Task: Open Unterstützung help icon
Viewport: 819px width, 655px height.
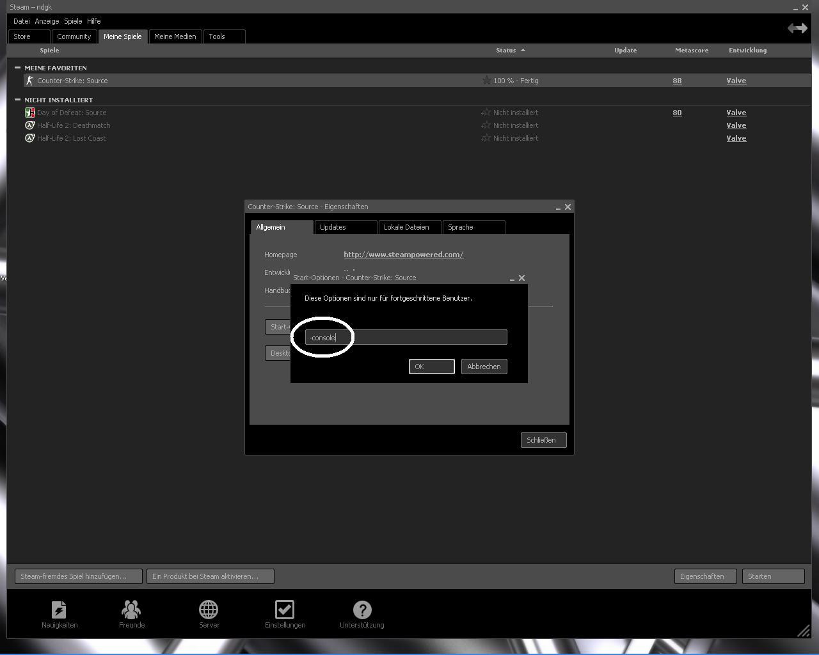Action: click(362, 610)
